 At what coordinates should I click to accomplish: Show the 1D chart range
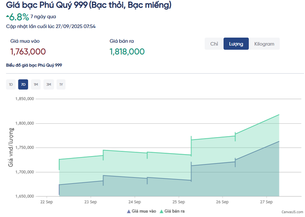coord(11,85)
